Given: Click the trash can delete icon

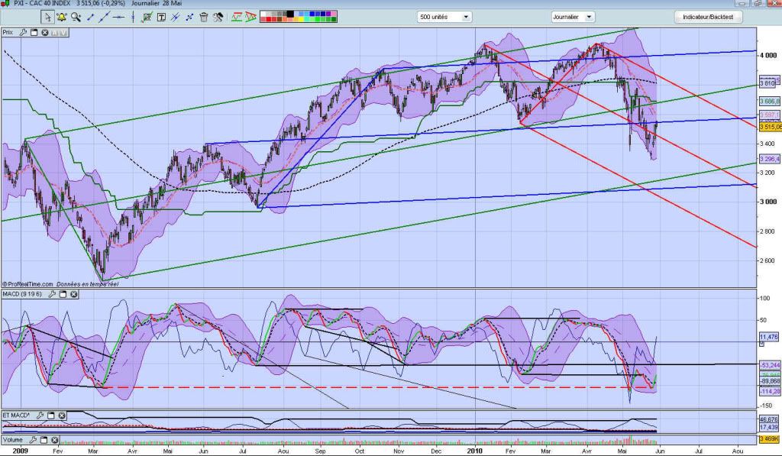Looking at the screenshot, I should 204,16.
